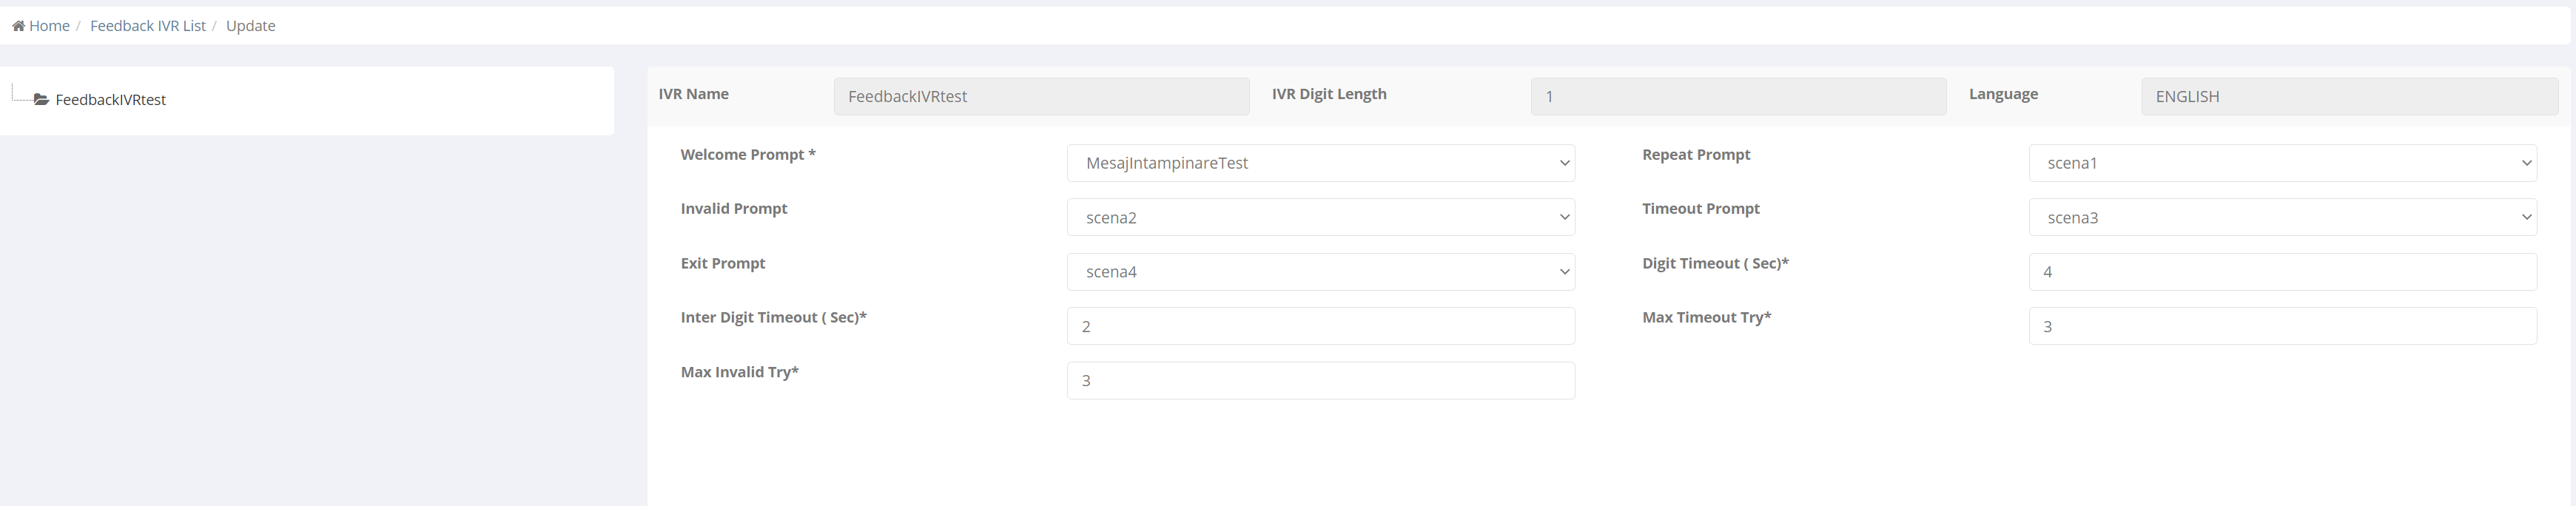
Task: Go to Home breadcrumb link
Action: point(49,26)
